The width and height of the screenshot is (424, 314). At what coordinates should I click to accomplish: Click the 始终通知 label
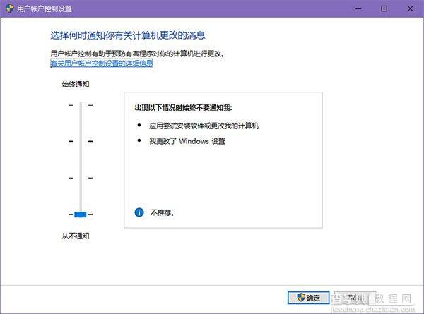(76, 85)
